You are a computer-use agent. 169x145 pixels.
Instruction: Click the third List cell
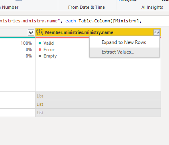tap(98, 113)
